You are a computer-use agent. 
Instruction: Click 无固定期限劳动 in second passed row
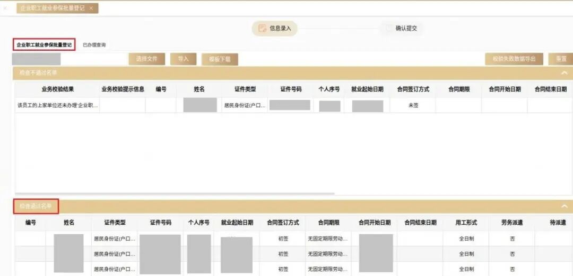click(327, 254)
